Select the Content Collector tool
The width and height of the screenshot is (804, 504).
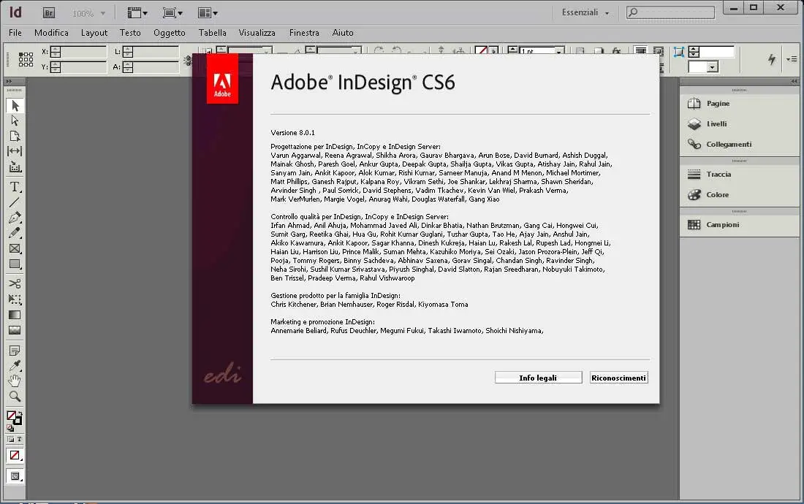coord(15,167)
